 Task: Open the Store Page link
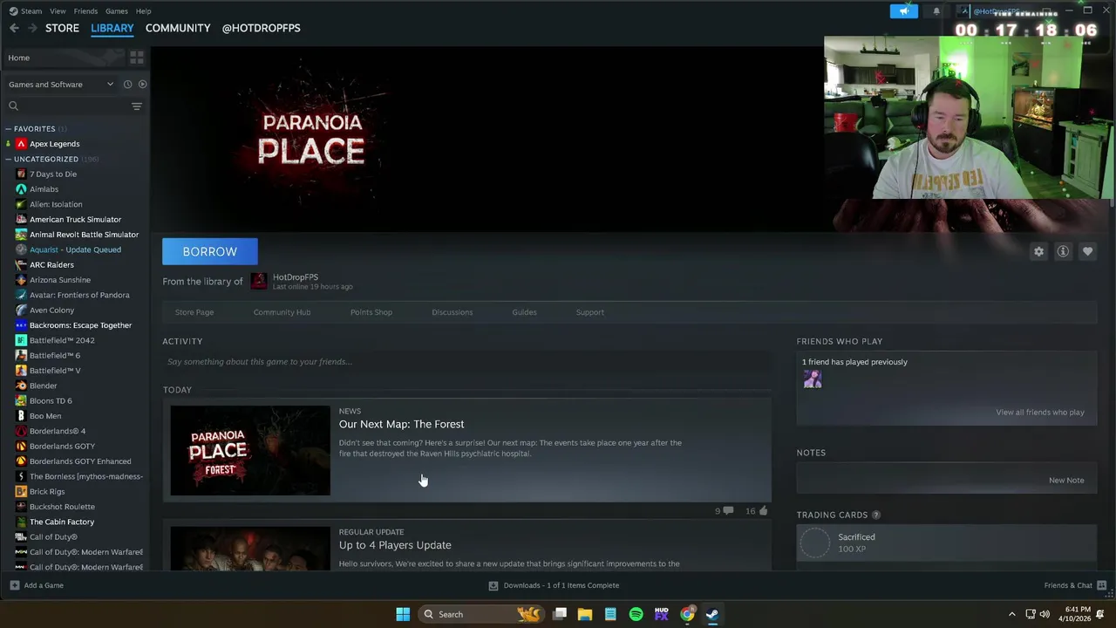pyautogui.click(x=194, y=312)
